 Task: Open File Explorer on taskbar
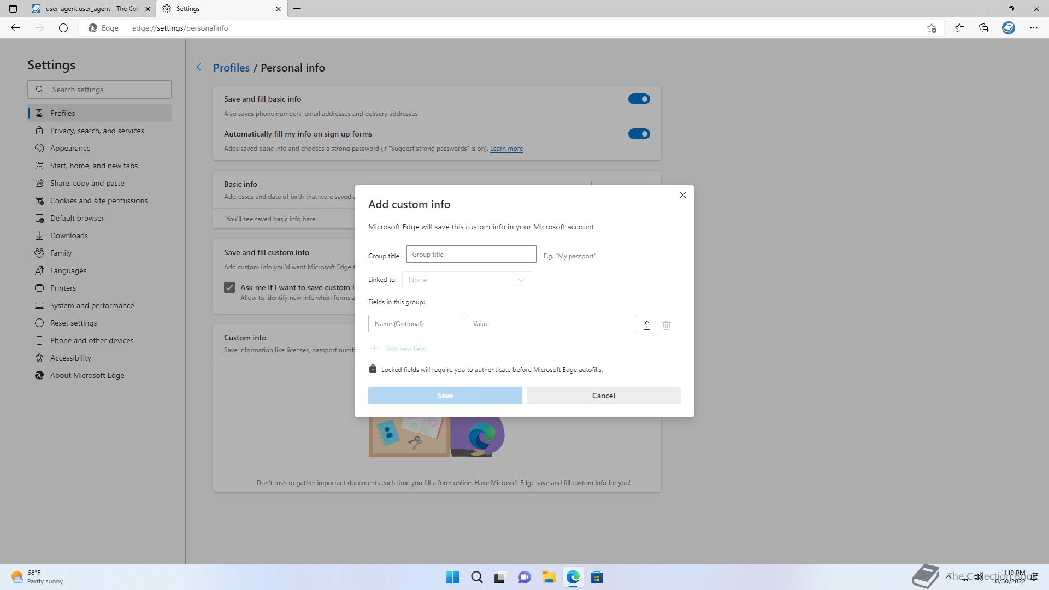pyautogui.click(x=549, y=577)
